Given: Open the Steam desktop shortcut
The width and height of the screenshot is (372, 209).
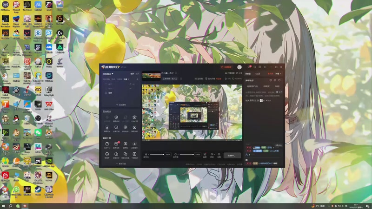Looking at the screenshot, I should click(x=38, y=190).
